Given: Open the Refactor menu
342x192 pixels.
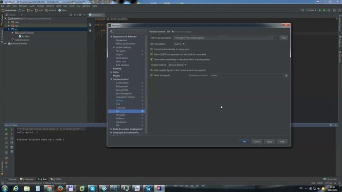Looking at the screenshot, I should pyautogui.click(x=50, y=6).
